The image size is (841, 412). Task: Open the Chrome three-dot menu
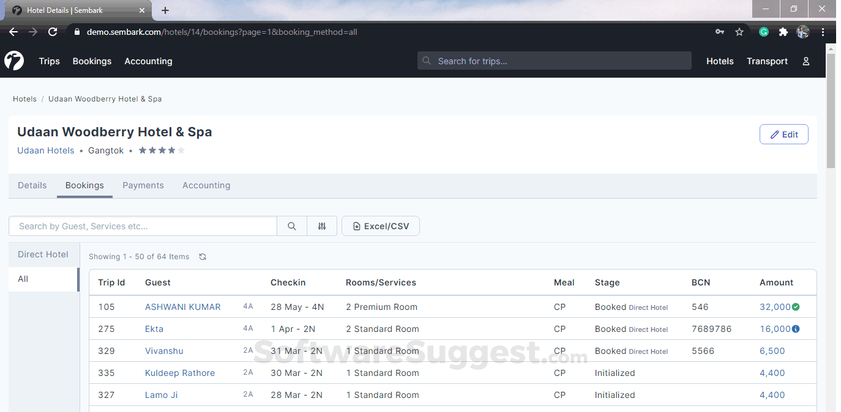(823, 31)
